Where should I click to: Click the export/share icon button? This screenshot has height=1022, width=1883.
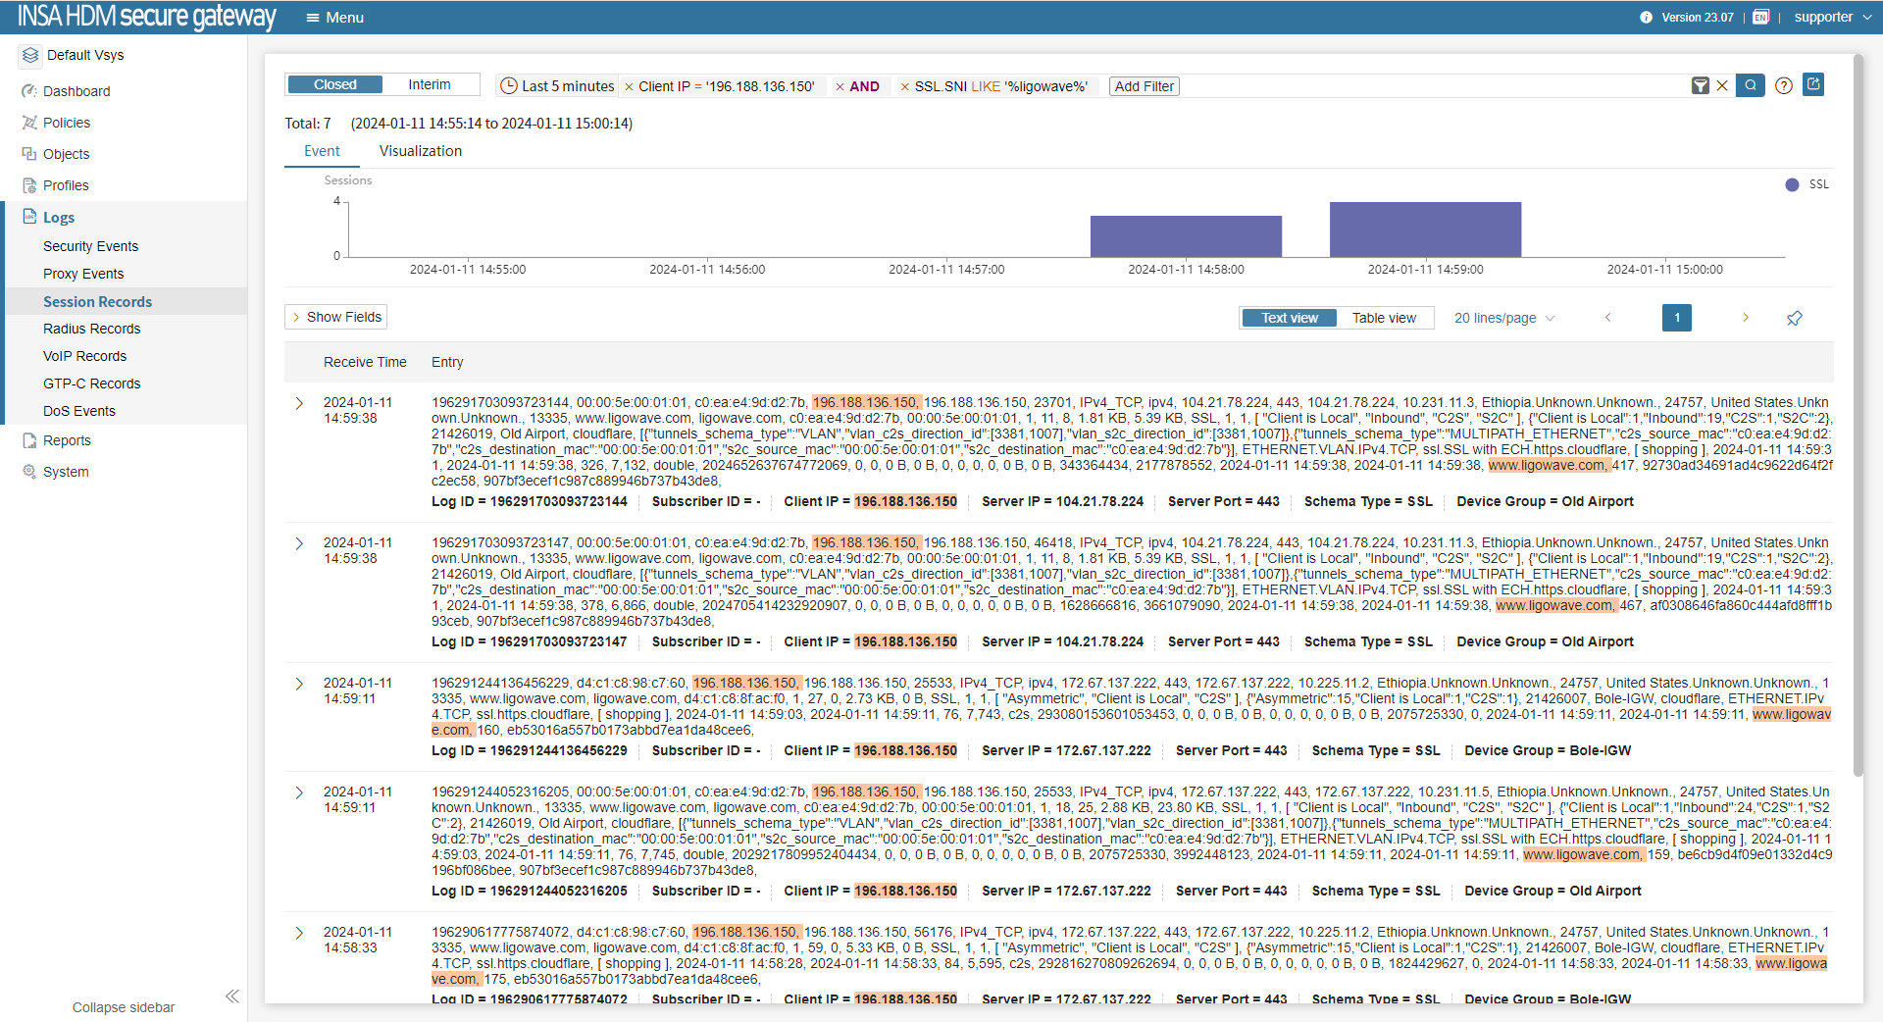pyautogui.click(x=1813, y=84)
